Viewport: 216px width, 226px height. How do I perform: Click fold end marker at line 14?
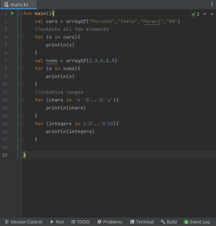(x=21, y=116)
